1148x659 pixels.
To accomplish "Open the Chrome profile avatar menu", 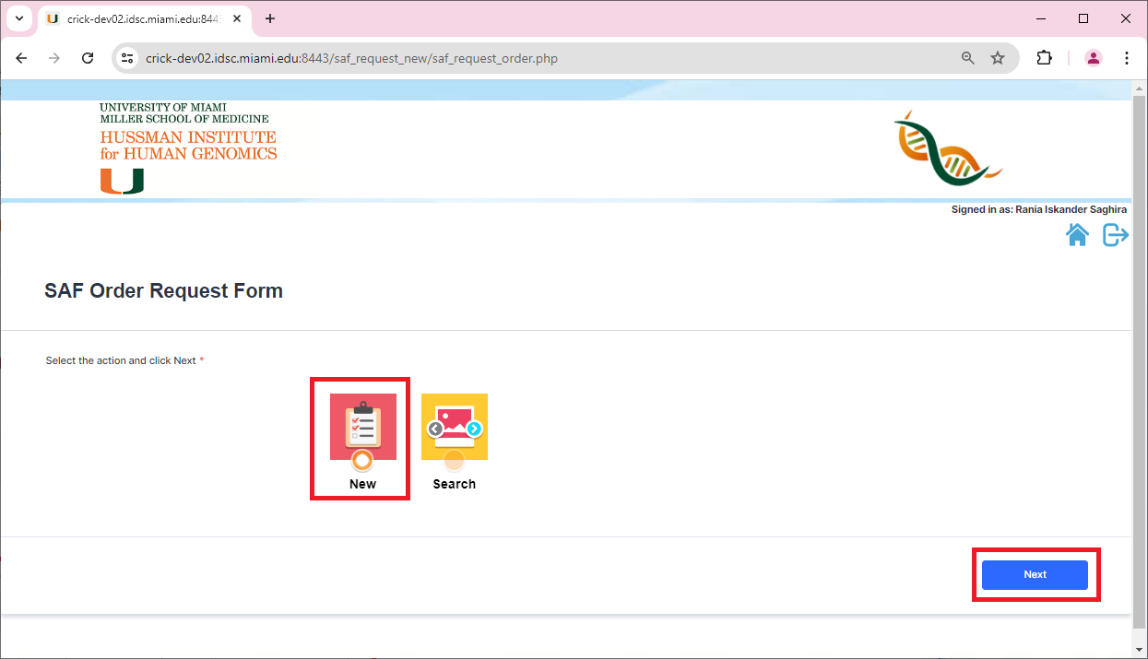I will 1094,58.
